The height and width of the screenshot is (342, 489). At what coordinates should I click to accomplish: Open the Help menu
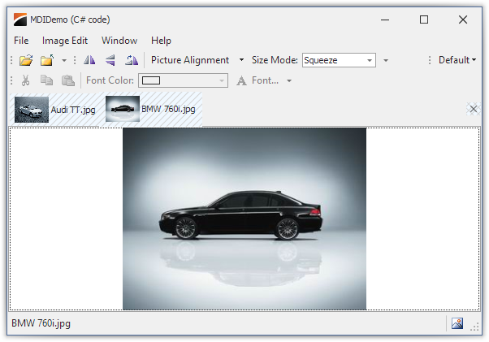pos(161,41)
